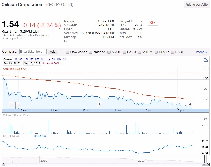This screenshot has width=211, height=167.
Task: Click the (NASDAQ:CLSN) ticker symbol text
Action: (x=60, y=5)
